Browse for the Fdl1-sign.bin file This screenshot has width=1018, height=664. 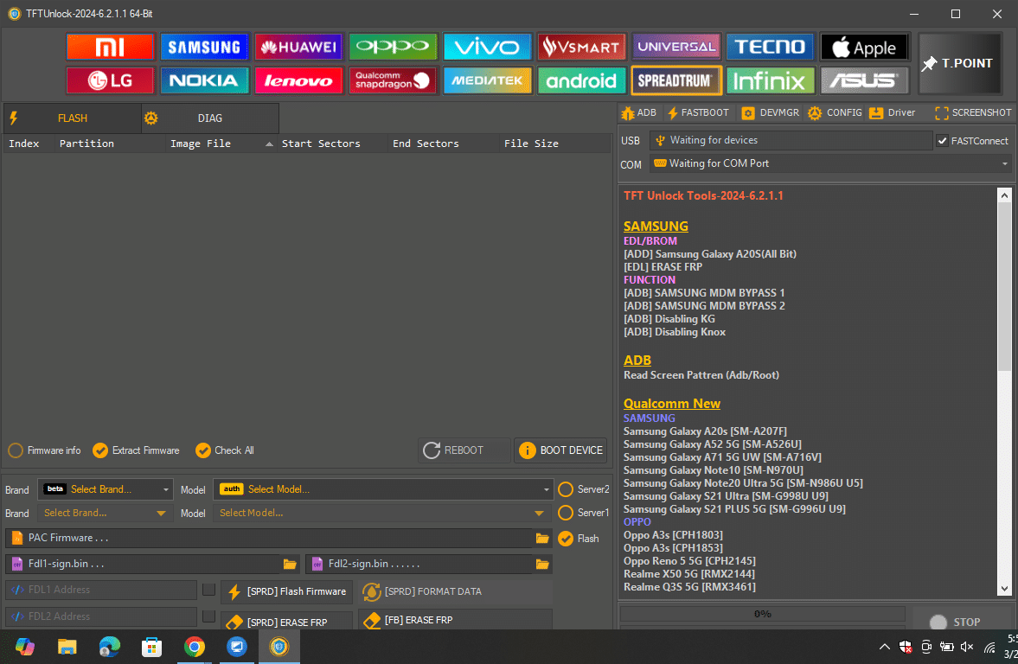point(290,564)
